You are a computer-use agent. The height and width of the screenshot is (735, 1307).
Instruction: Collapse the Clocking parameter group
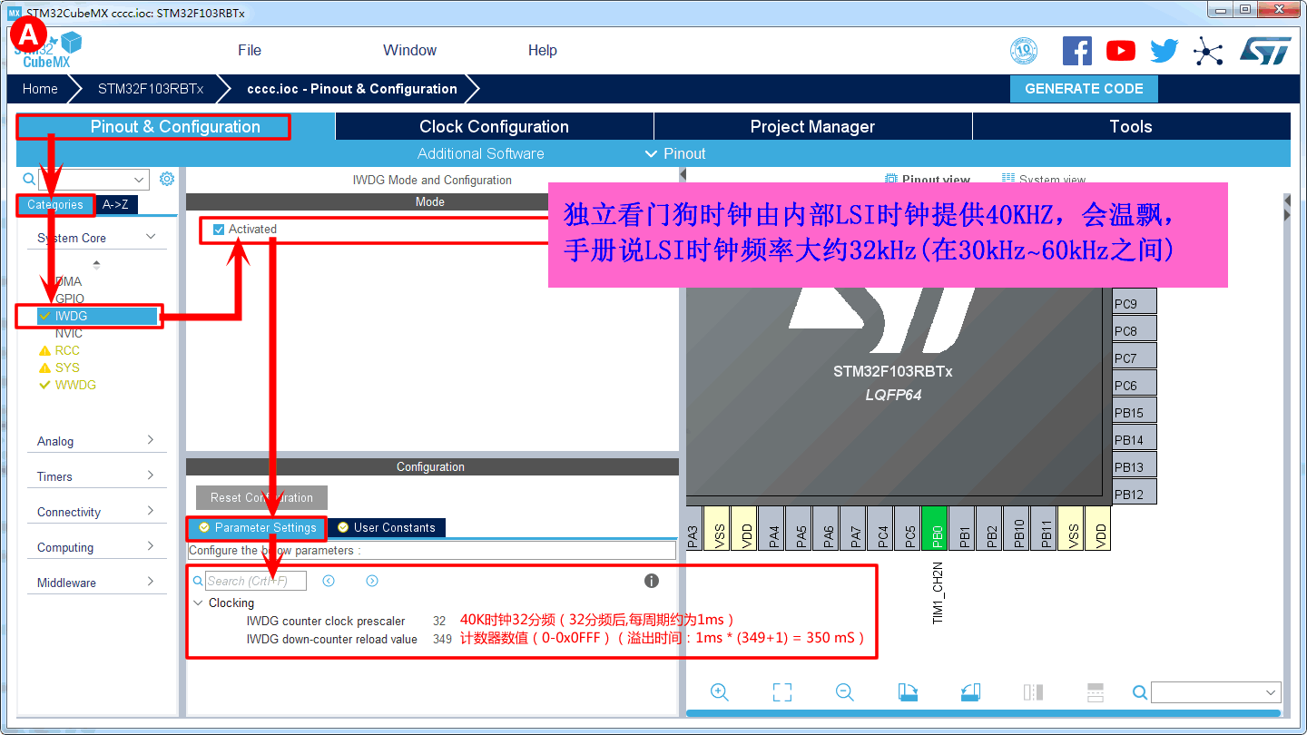(x=199, y=603)
